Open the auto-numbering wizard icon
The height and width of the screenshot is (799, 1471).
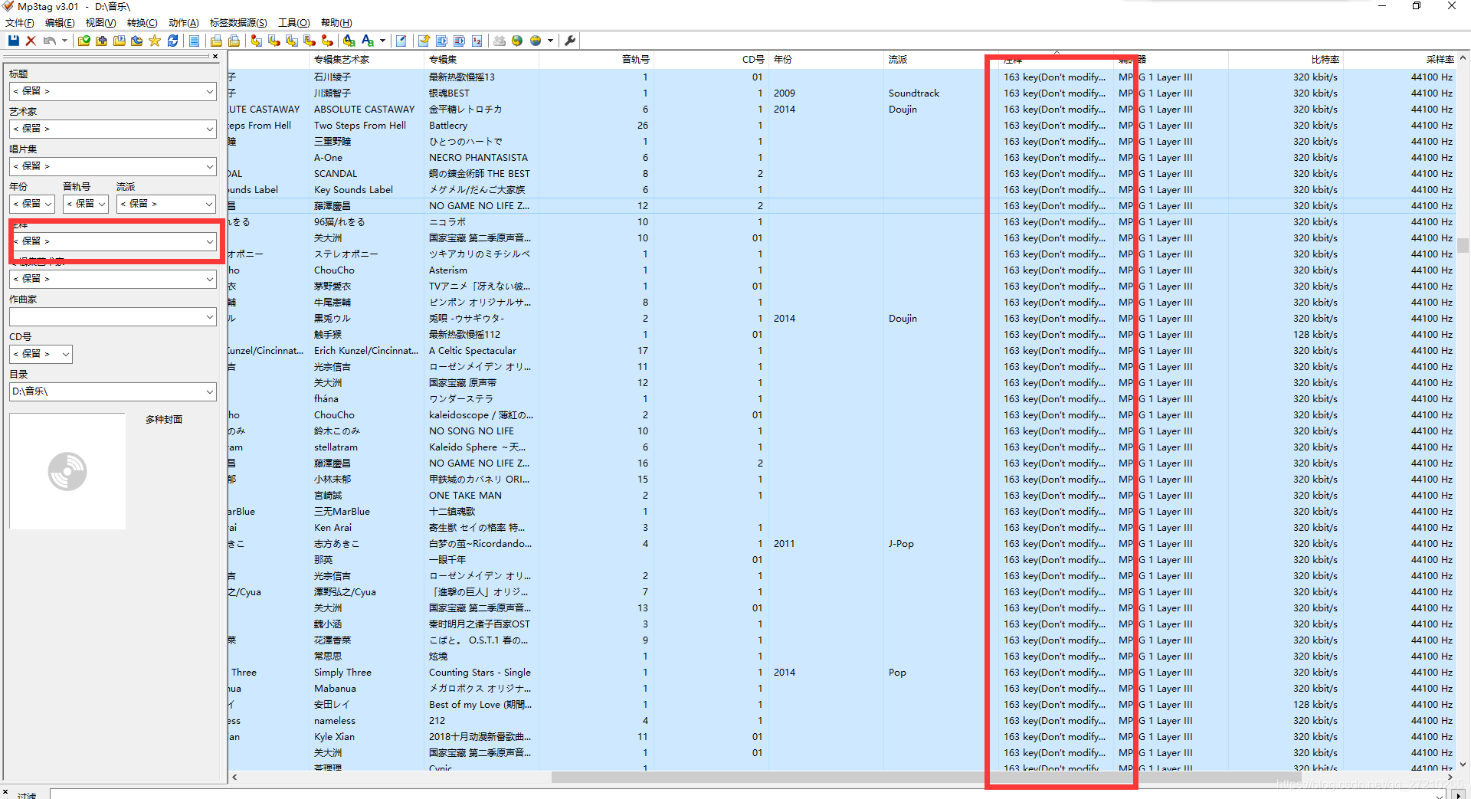tap(477, 41)
